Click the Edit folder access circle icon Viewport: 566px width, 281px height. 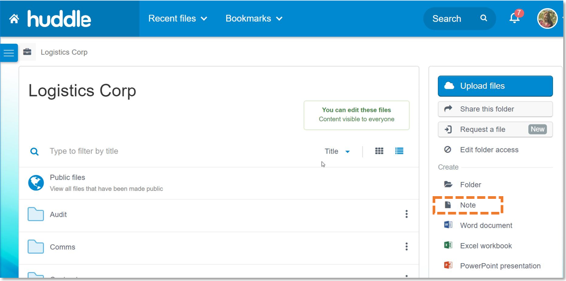(x=448, y=150)
